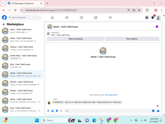Open the Taniyua conversation
165x124 pixels.
pos(22,48)
